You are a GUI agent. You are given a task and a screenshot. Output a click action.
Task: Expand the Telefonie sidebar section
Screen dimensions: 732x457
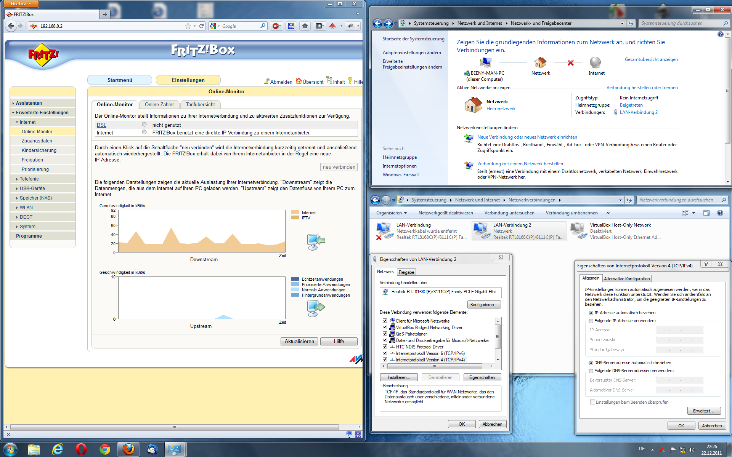coord(29,179)
